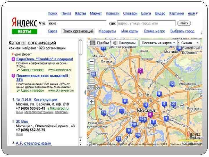Click the Выбрать город link
The height and width of the screenshot is (157, 209).
click(182, 31)
